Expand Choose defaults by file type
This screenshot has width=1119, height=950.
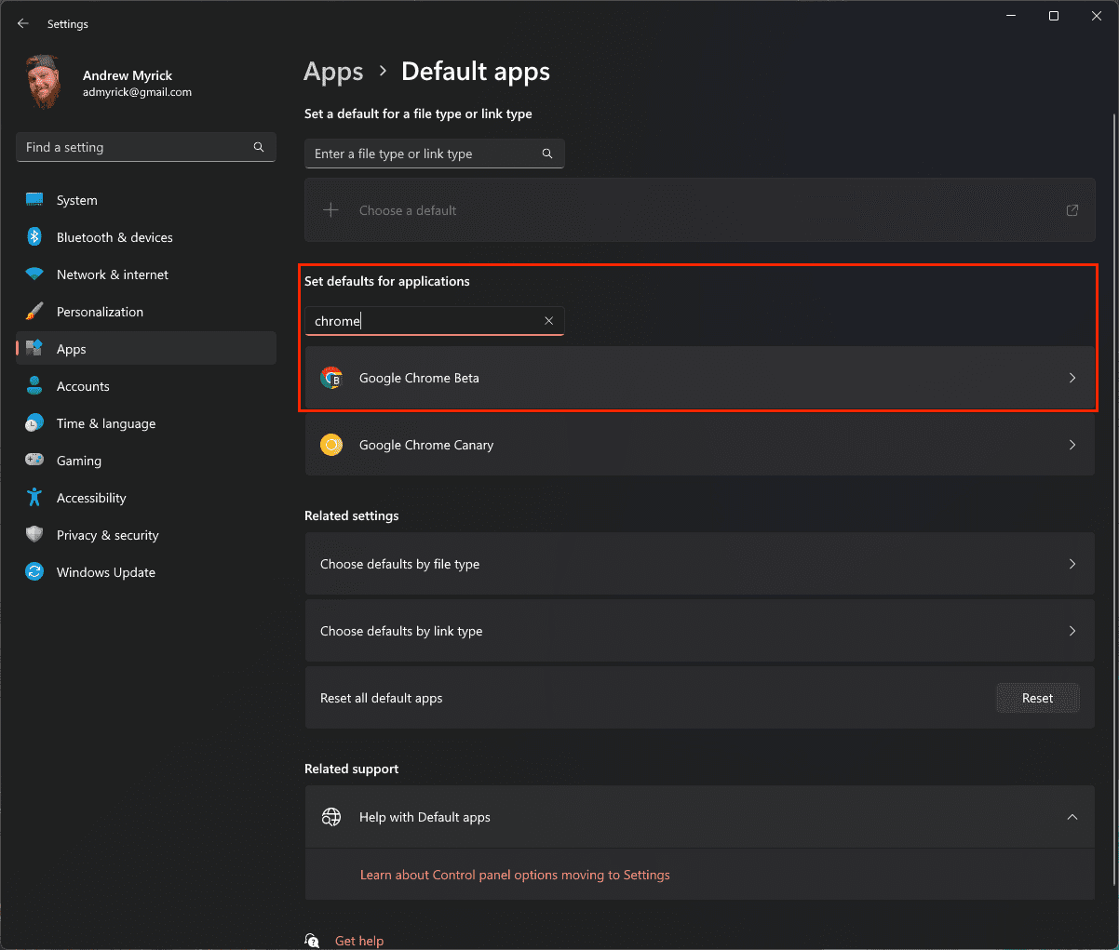click(700, 564)
